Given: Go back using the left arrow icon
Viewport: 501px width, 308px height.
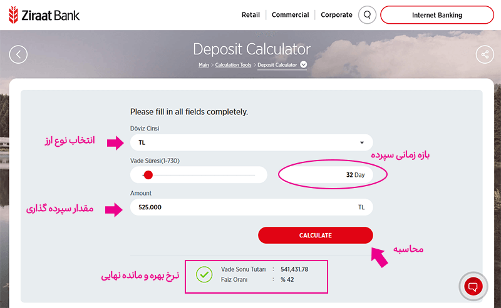Looking at the screenshot, I should (18, 54).
